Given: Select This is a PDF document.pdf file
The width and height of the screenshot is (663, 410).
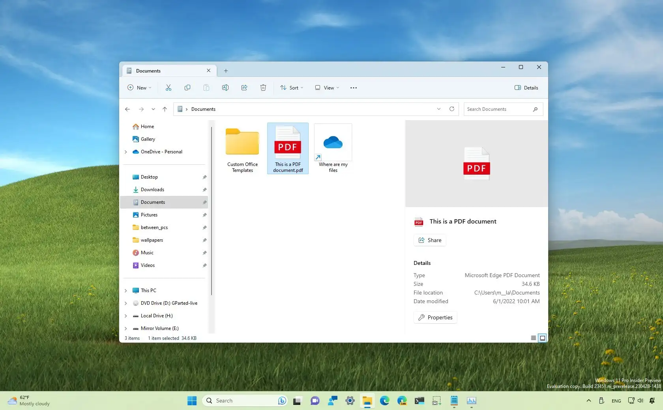Looking at the screenshot, I should pyautogui.click(x=288, y=149).
